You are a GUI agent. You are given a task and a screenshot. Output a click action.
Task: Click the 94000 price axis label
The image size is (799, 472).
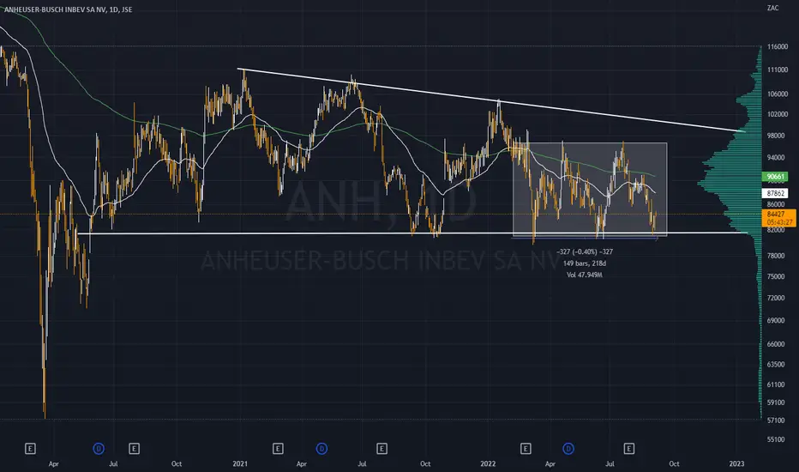coord(776,158)
